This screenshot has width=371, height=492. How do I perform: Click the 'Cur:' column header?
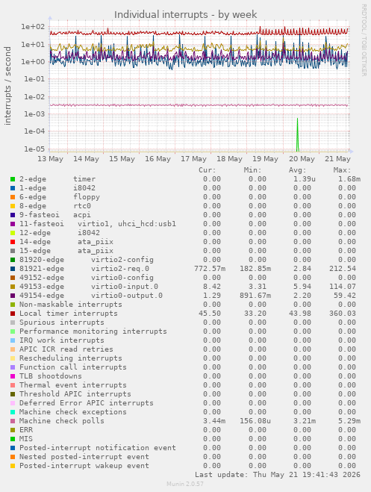pyautogui.click(x=208, y=170)
